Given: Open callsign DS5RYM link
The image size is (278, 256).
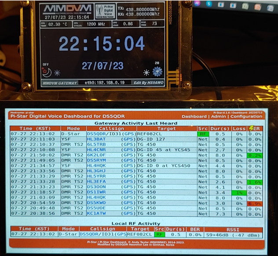Looking at the screenshot, I should click(x=96, y=160).
